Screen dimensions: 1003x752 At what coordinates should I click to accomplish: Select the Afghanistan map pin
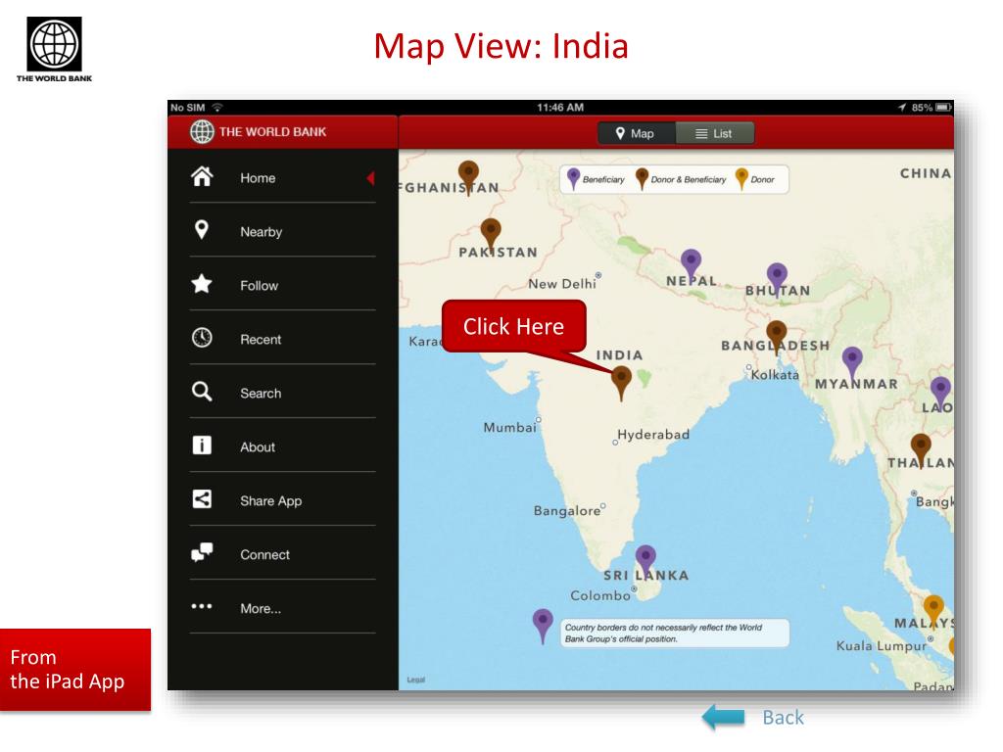(x=469, y=176)
